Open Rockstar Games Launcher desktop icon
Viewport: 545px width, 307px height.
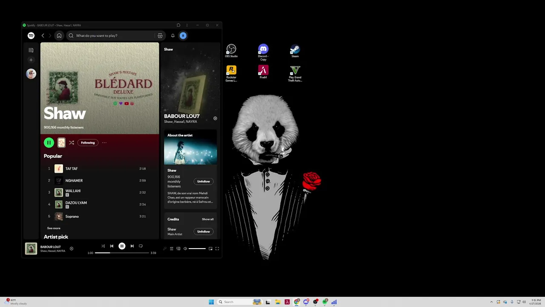[231, 73]
